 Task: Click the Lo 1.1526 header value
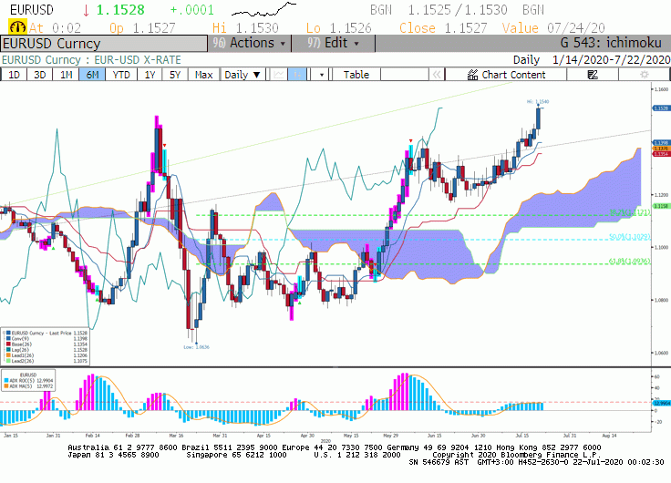339,28
